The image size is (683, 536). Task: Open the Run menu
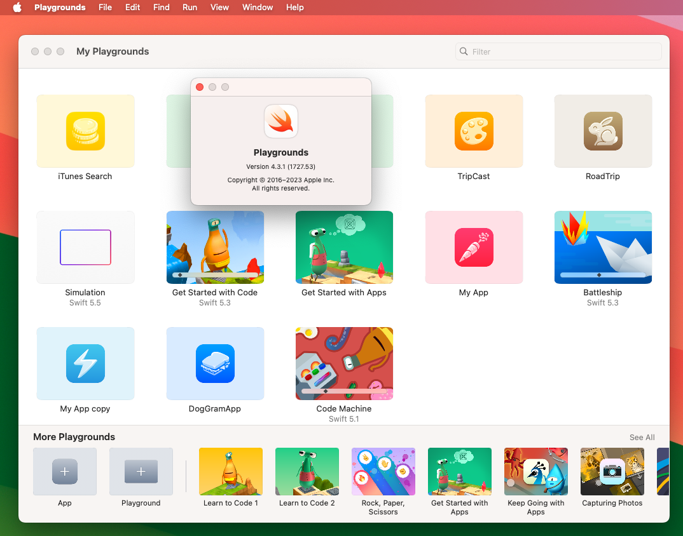[x=190, y=8]
